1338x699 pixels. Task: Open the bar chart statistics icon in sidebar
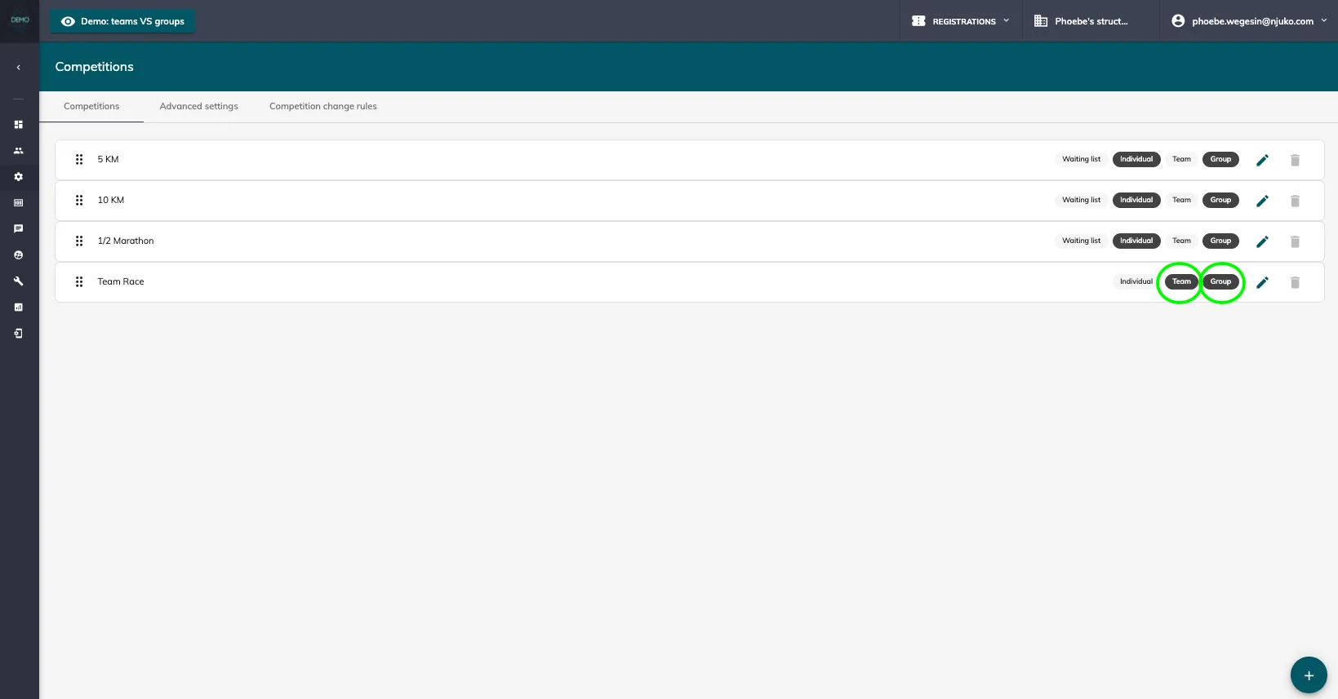coord(18,307)
